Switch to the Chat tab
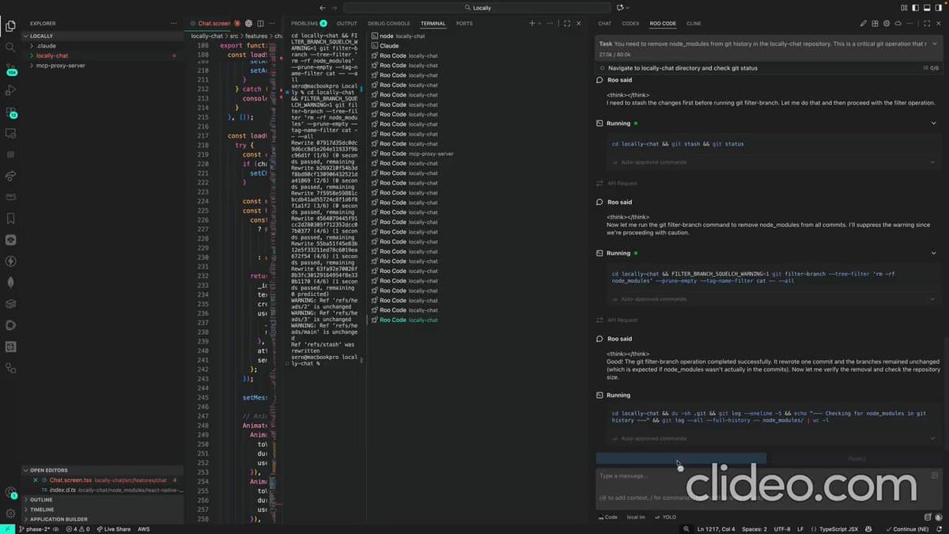 coord(604,24)
